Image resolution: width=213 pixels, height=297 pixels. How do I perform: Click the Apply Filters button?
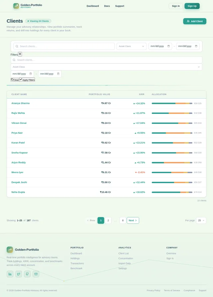(27, 80)
